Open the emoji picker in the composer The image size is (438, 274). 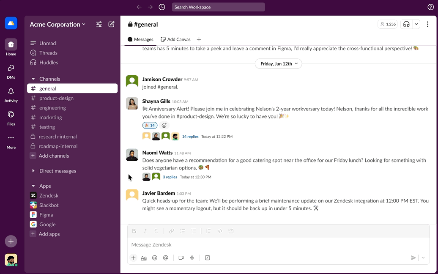tap(154, 258)
